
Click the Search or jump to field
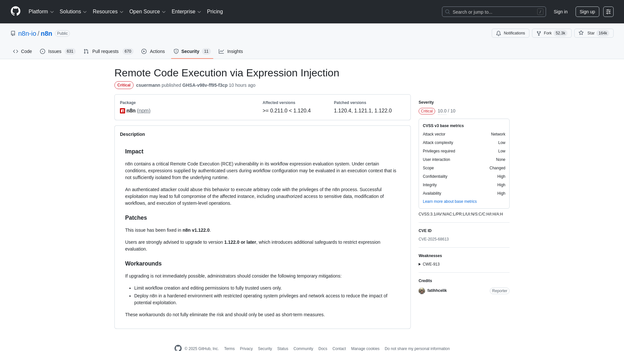pos(494,12)
